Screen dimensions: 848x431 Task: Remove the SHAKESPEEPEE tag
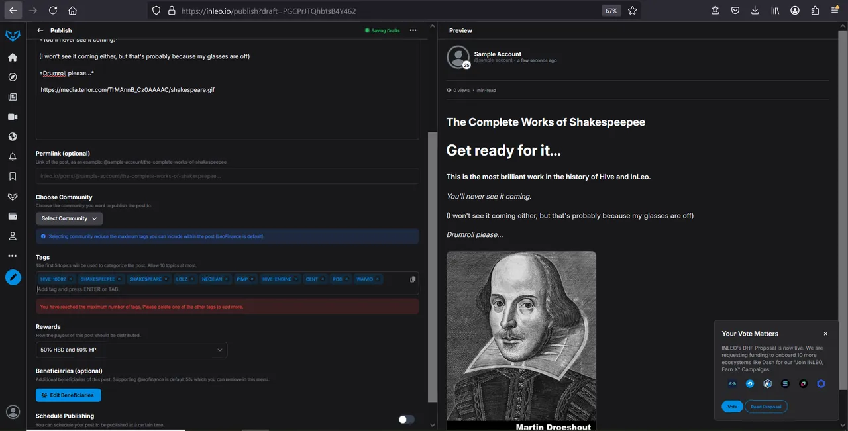[x=119, y=279]
